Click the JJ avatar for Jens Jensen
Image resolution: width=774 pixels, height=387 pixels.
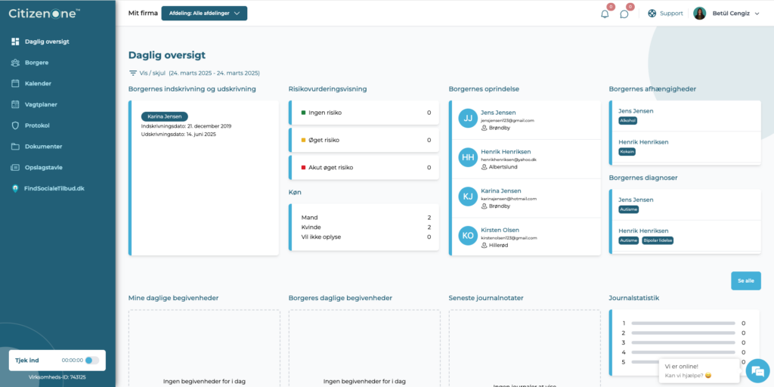(468, 118)
